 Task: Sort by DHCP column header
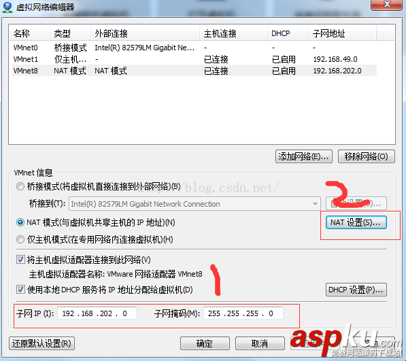[288, 33]
